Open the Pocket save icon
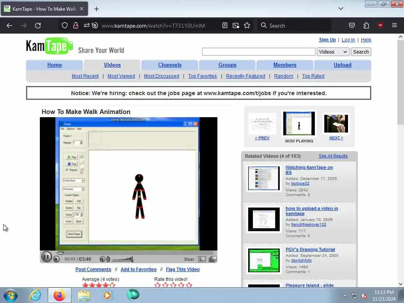Image resolution: width=404 pixels, height=303 pixels. (x=352, y=25)
